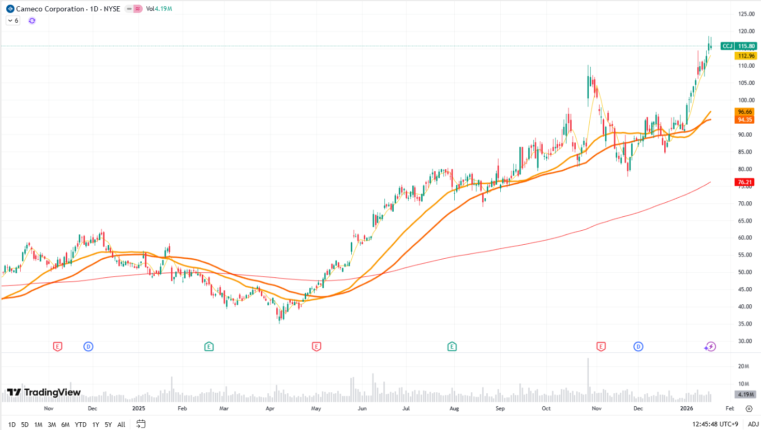Click the yellow 112.96 moving average label
761x430 pixels.
coord(746,56)
